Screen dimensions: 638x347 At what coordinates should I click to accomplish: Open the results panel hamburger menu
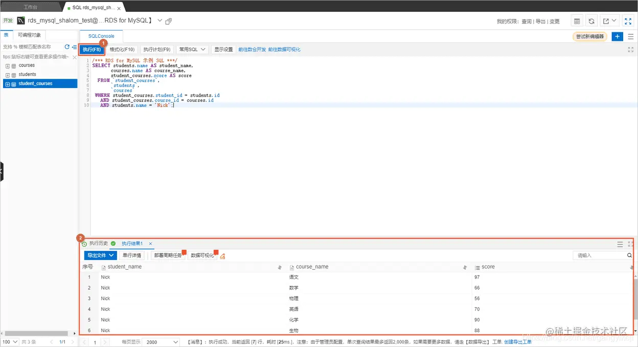click(620, 244)
